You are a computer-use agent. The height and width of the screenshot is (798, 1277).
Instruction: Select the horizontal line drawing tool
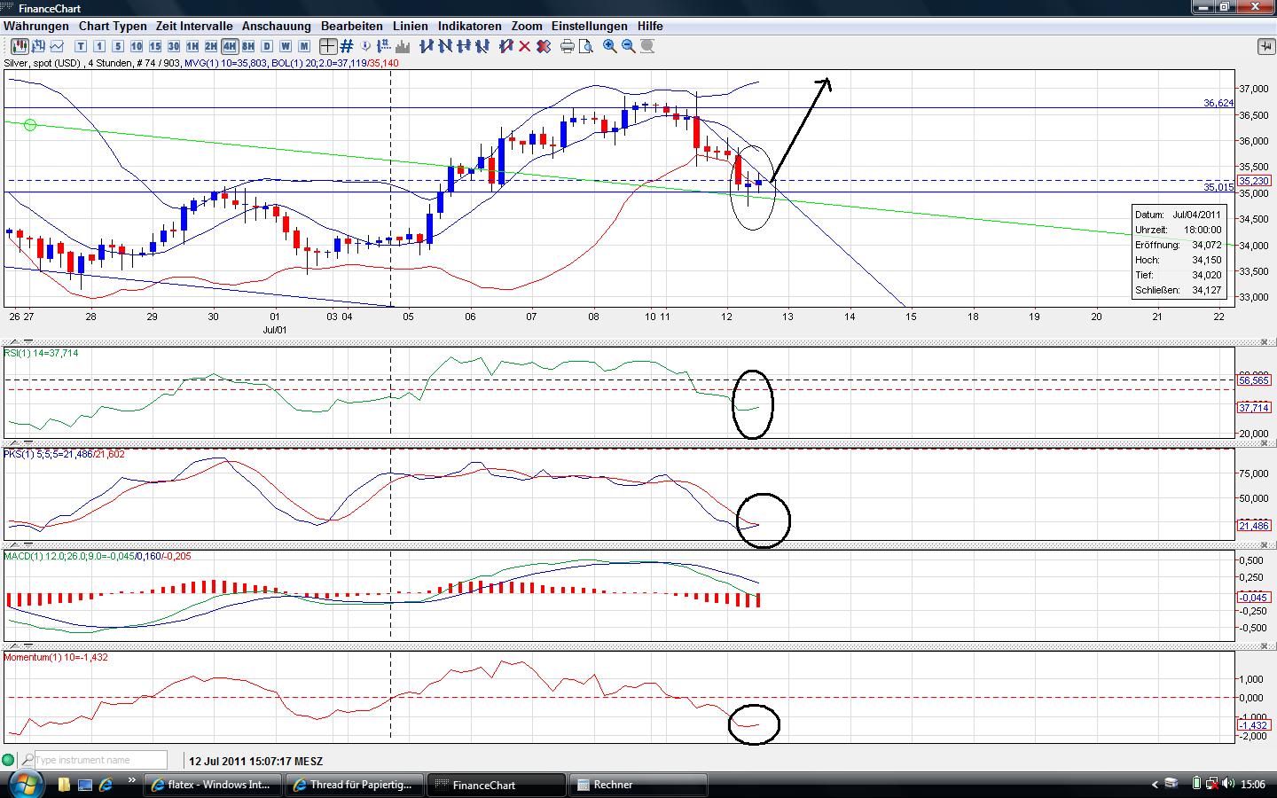(464, 46)
